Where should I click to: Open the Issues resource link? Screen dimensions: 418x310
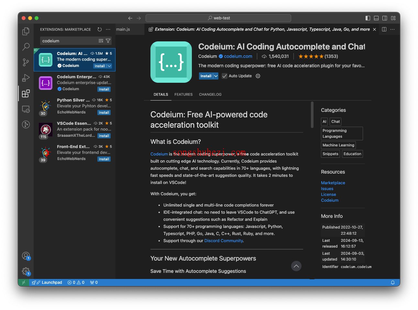327,189
